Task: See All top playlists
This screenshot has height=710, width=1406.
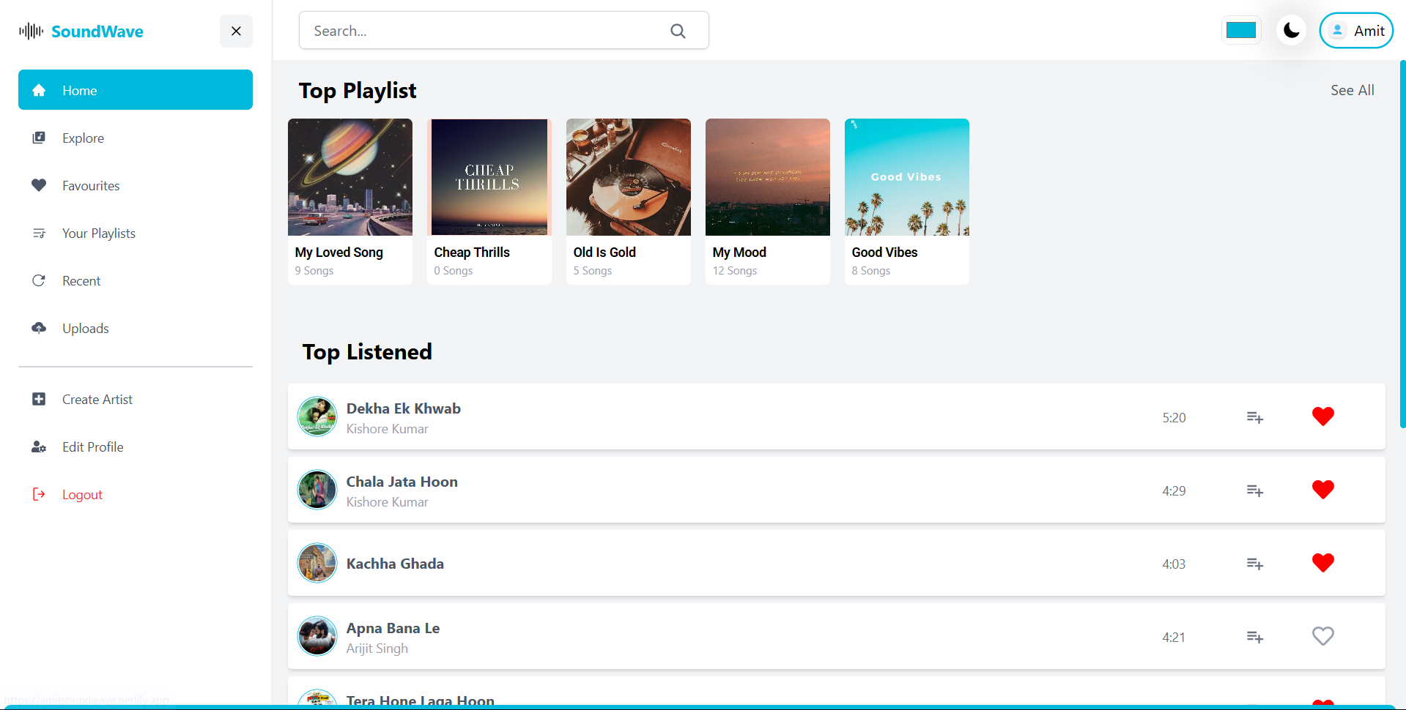Action: (1353, 90)
